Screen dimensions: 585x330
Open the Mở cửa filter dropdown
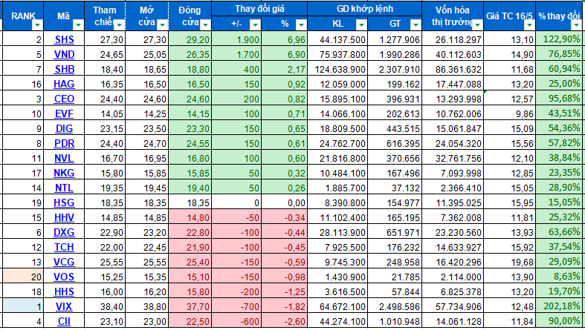tap(162, 25)
